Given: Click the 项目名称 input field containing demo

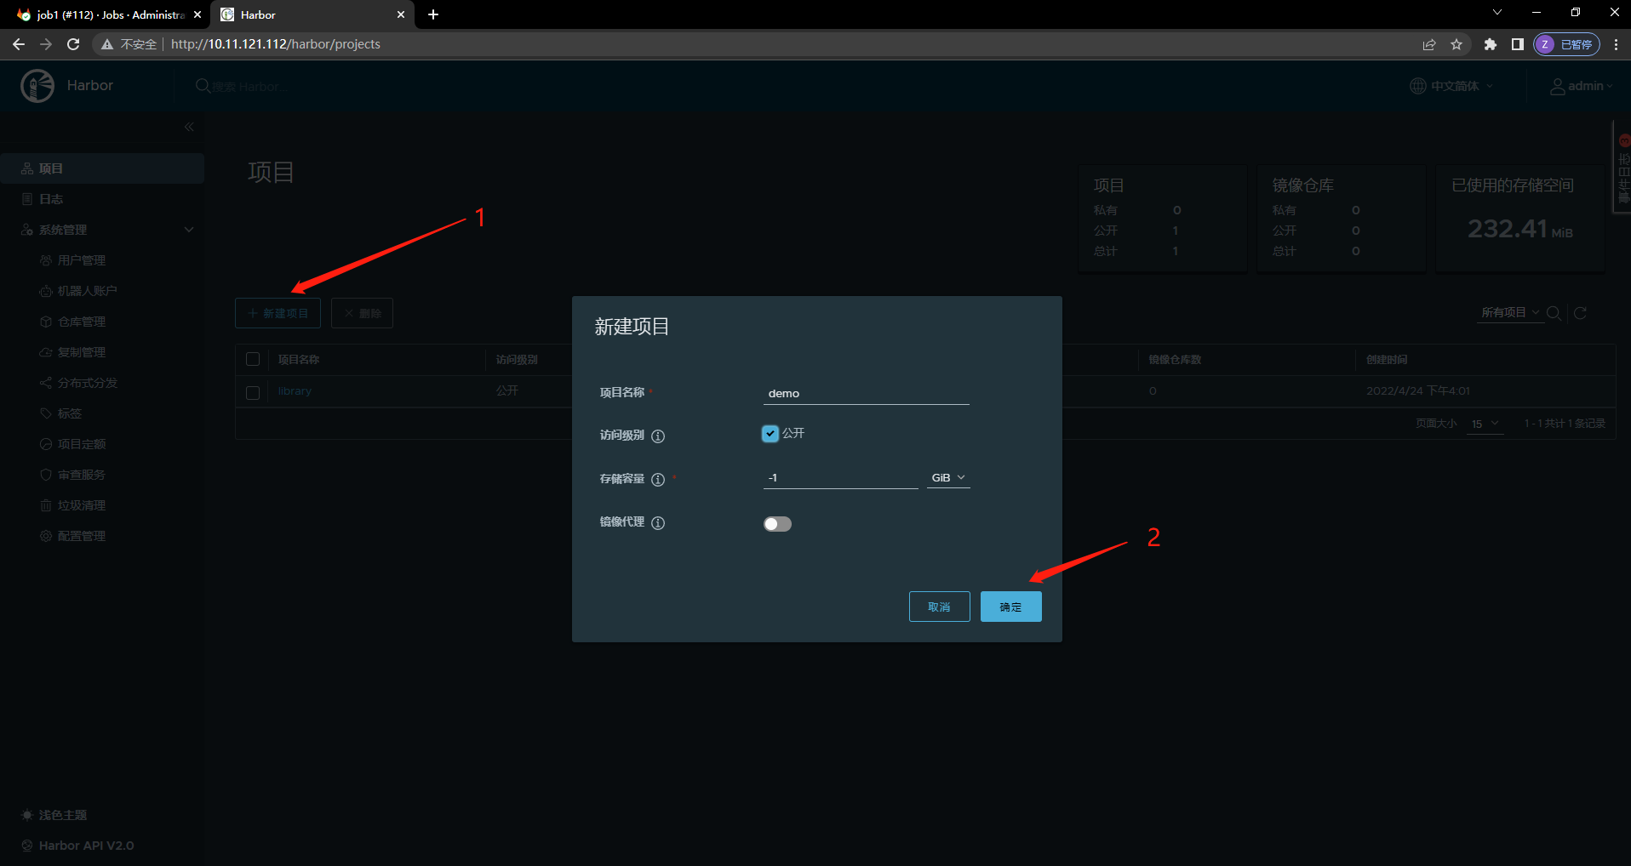Looking at the screenshot, I should (x=867, y=393).
